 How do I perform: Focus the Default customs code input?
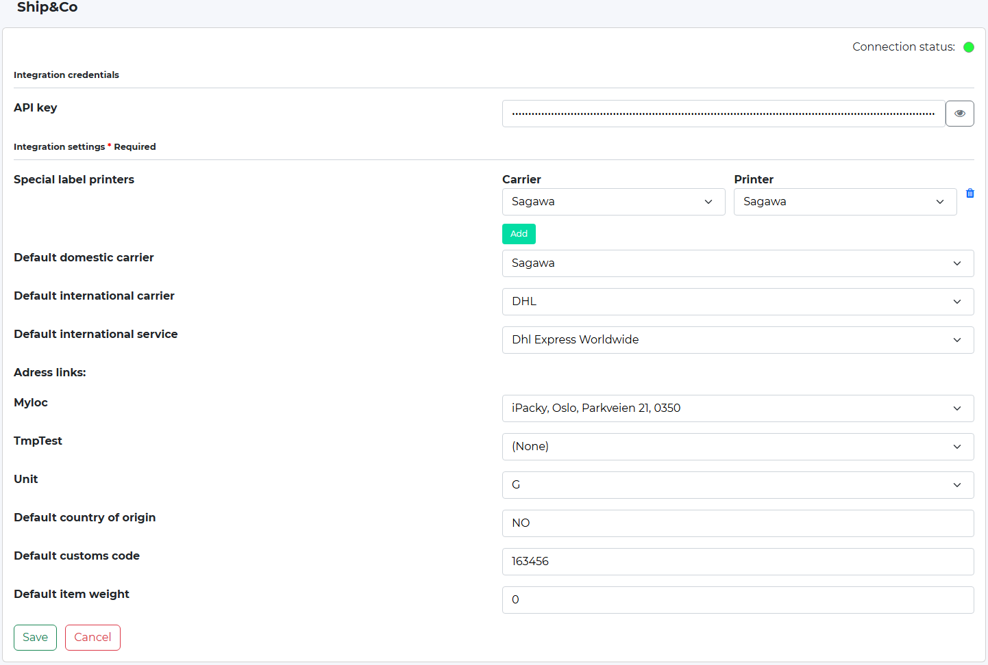coord(737,562)
